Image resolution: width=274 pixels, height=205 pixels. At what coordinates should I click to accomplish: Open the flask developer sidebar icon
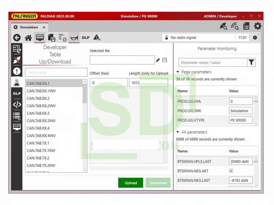click(17, 82)
